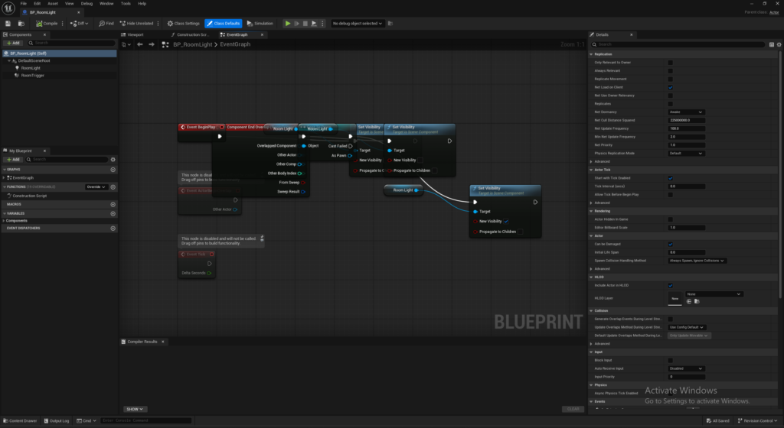Click the frame skip playback button
The width and height of the screenshot is (784, 428).
click(x=296, y=24)
